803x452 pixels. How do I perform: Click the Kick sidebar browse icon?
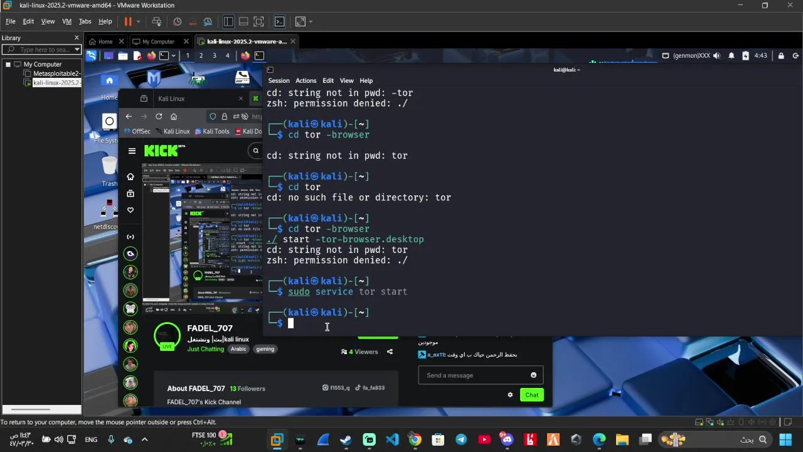(130, 193)
